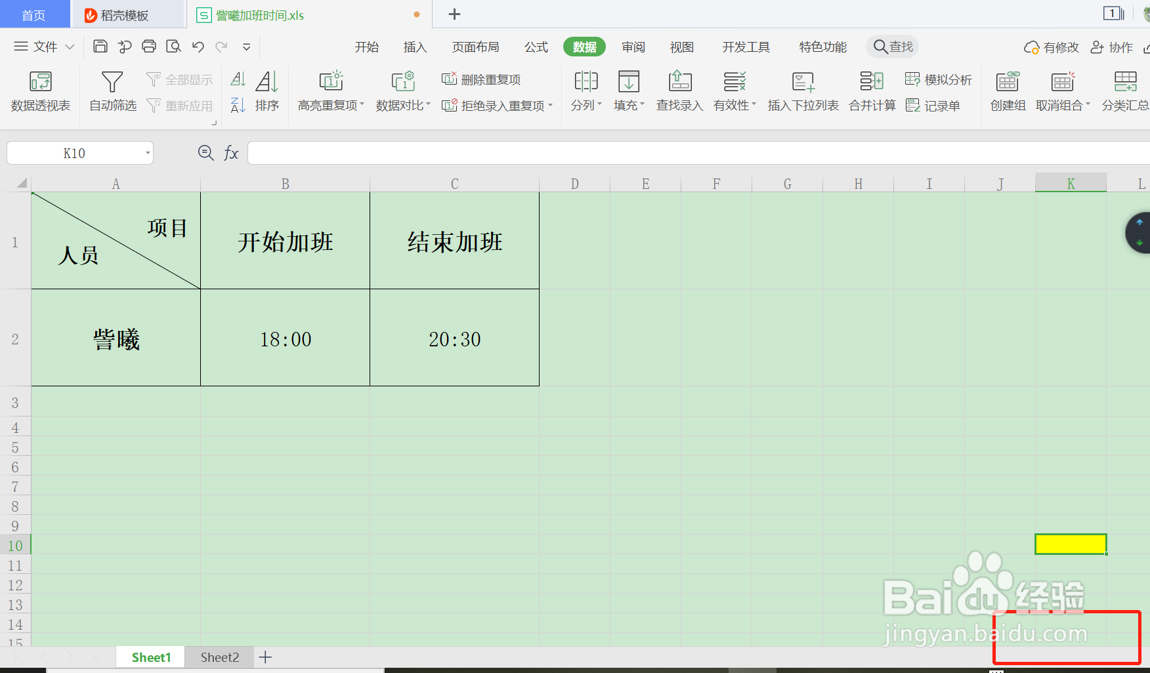Click Create Group (创建组)
The height and width of the screenshot is (673, 1150).
tap(1008, 91)
